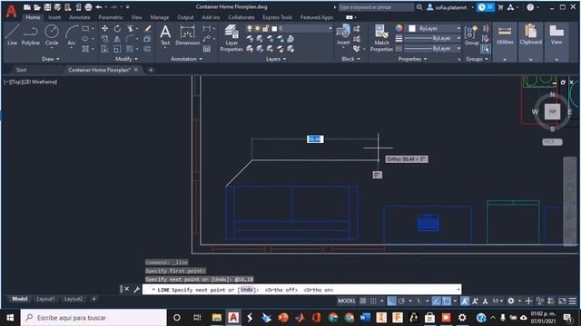This screenshot has width=581, height=326.
Task: Click the Rotate tool icon
Action: [117, 28]
